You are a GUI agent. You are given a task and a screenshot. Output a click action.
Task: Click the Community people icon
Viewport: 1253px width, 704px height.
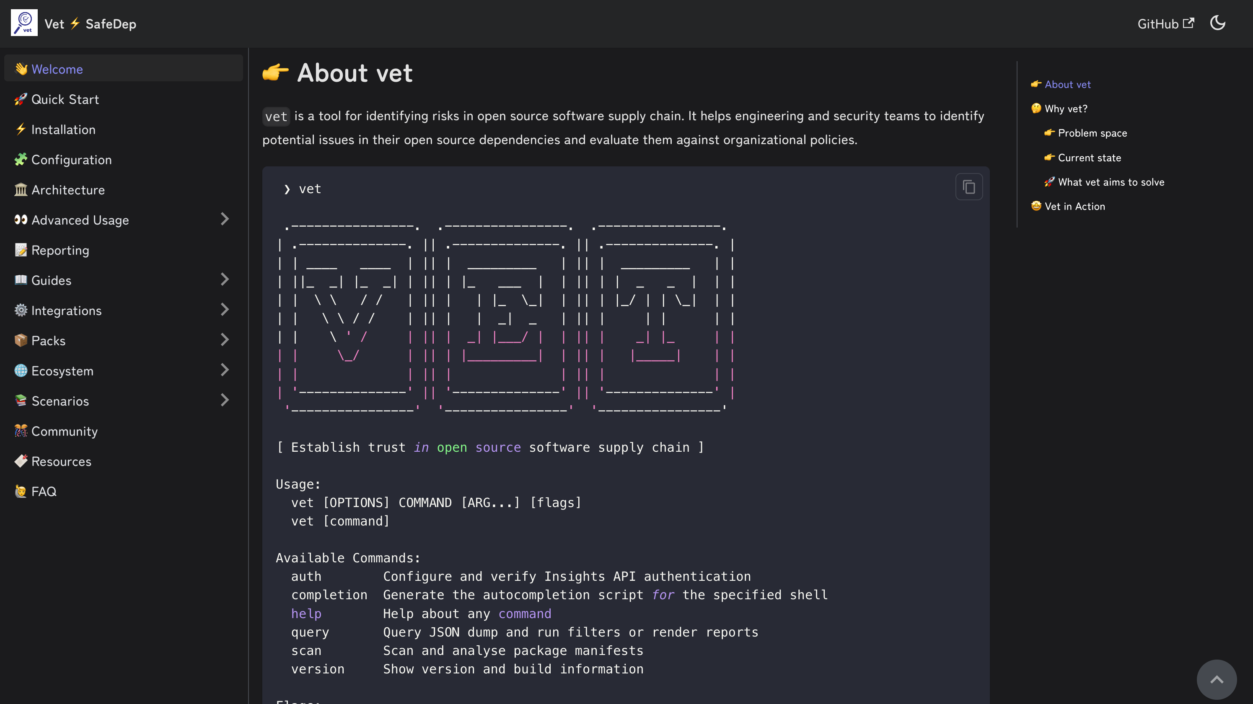tap(21, 431)
